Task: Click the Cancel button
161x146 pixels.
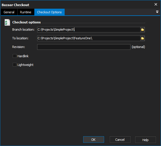Action: 120,140
